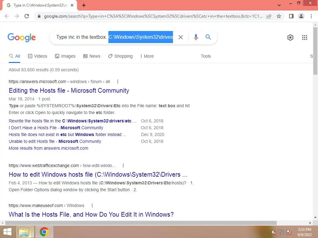Select the All results tab
Viewport: 318px width, 238px height.
[14, 56]
